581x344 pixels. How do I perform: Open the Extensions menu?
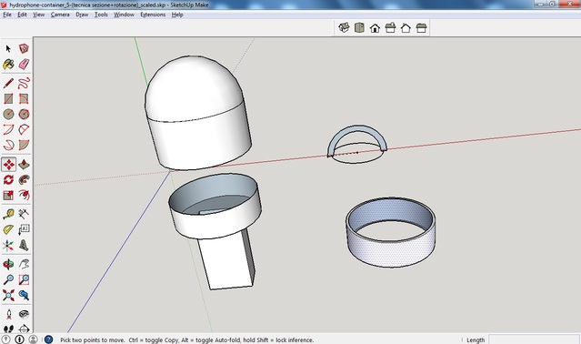[153, 15]
